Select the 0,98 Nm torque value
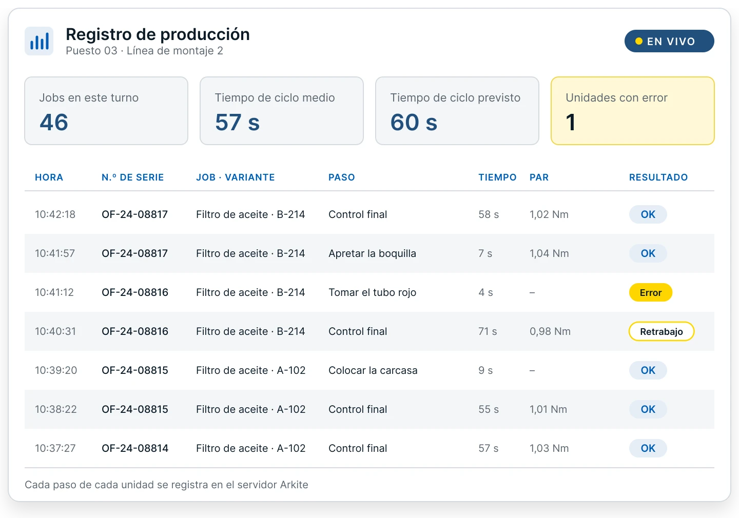Screen dimensions: 739x518 coord(550,331)
